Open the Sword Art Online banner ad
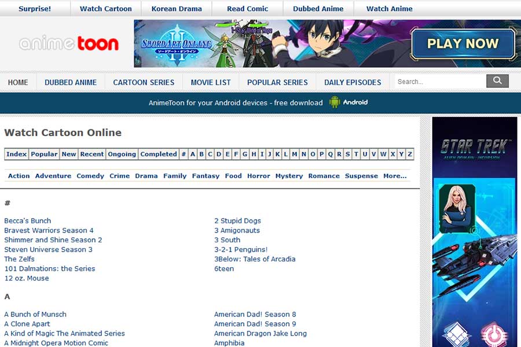The image size is (521, 347). 327,43
